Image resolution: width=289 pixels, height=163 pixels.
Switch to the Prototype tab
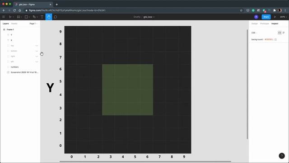265,24
